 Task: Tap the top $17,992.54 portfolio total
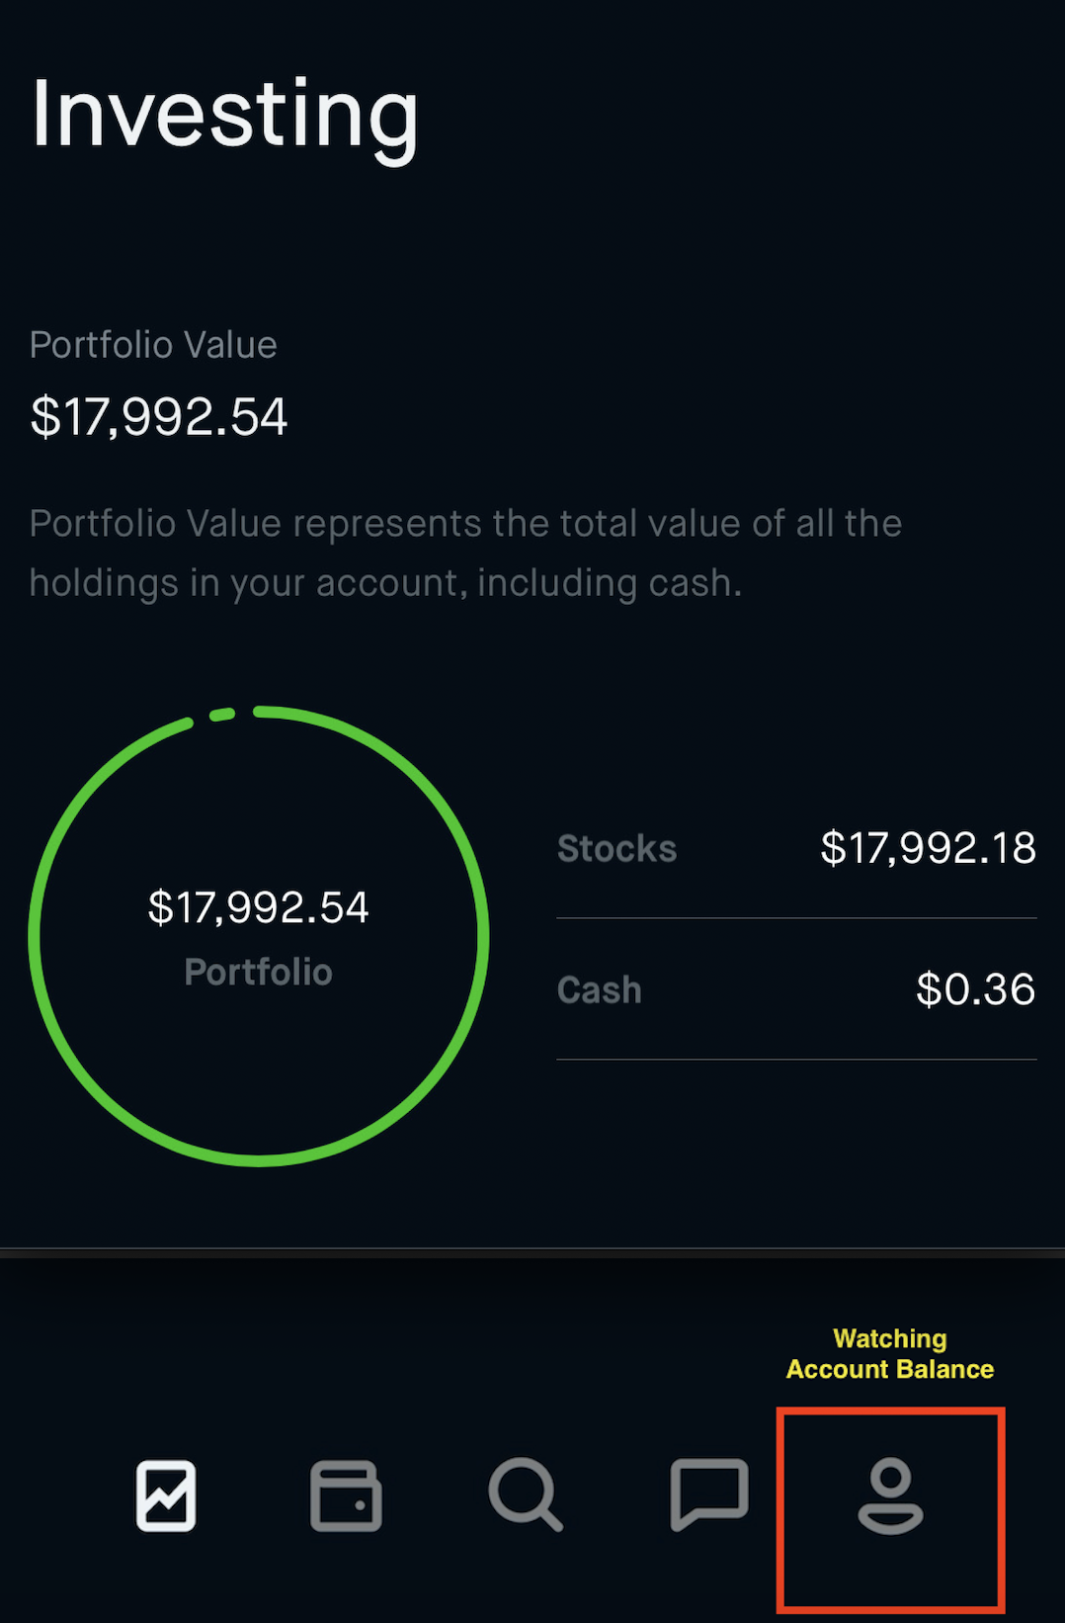(159, 416)
